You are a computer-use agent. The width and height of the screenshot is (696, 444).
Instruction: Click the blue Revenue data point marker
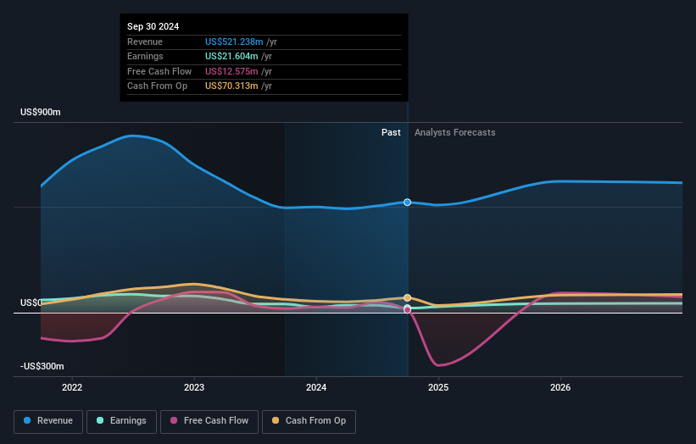[x=407, y=203]
